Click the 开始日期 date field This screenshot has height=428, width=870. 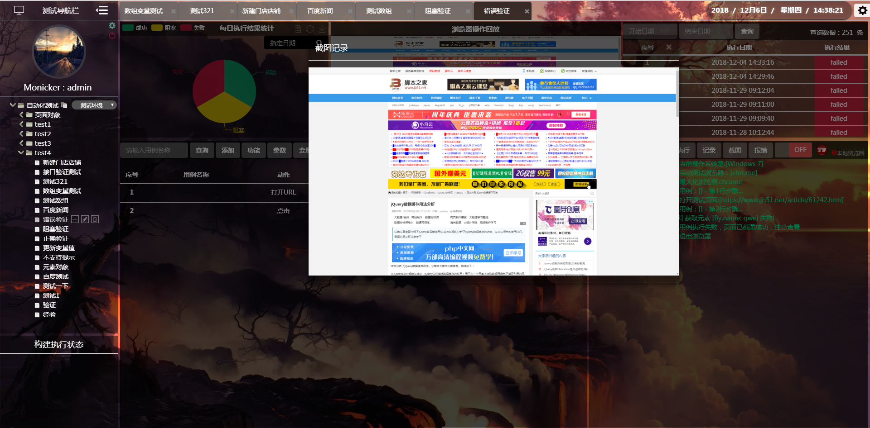(650, 31)
